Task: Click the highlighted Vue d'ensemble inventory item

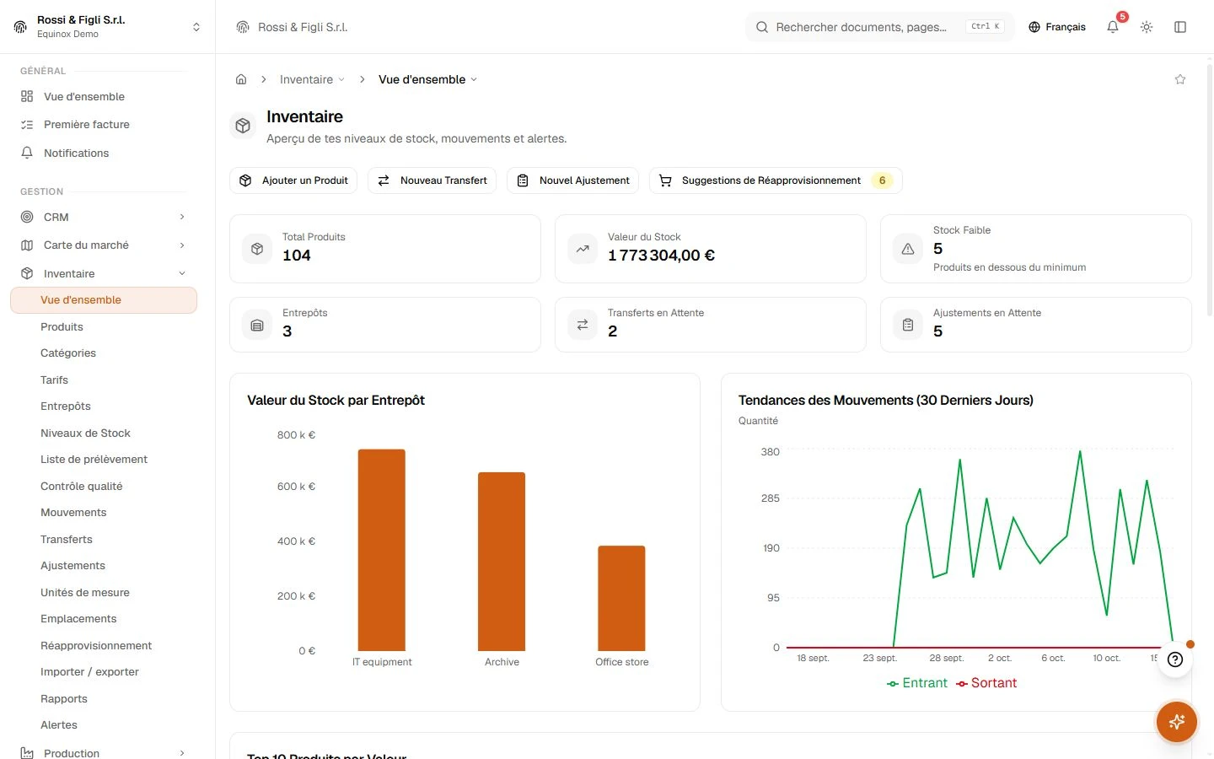Action: coord(104,300)
